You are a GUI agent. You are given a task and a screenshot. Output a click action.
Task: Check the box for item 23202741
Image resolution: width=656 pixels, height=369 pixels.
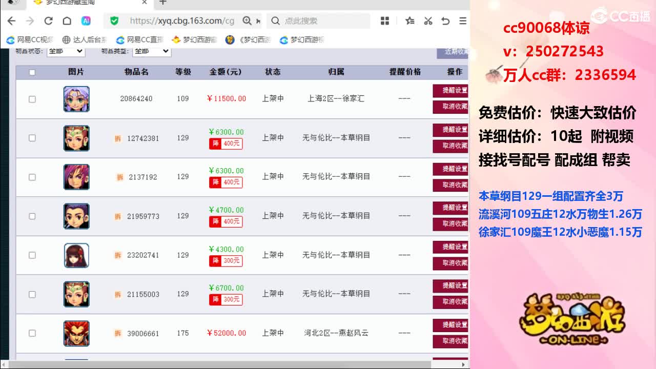(32, 255)
